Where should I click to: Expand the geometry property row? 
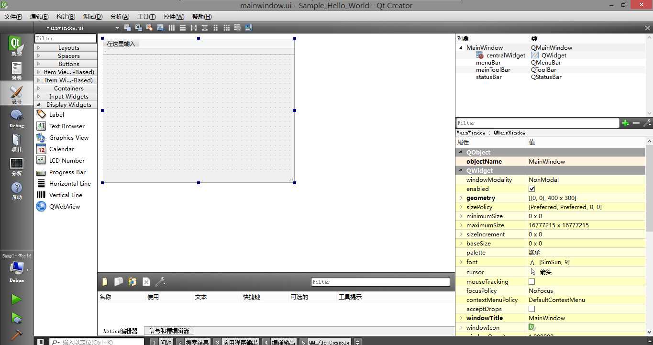click(461, 198)
